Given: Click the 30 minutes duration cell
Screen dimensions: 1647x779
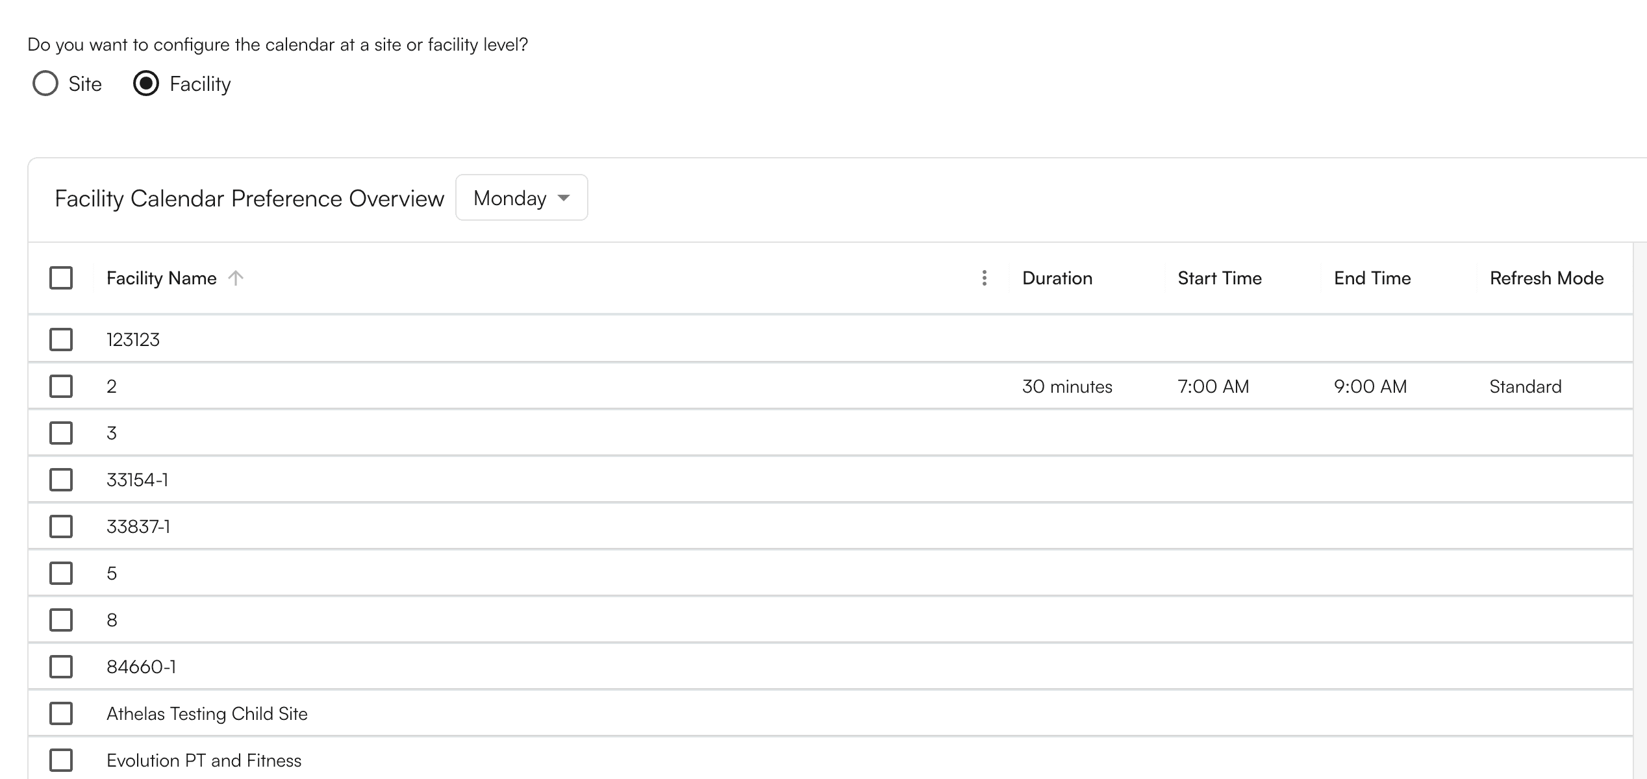Looking at the screenshot, I should (1066, 387).
